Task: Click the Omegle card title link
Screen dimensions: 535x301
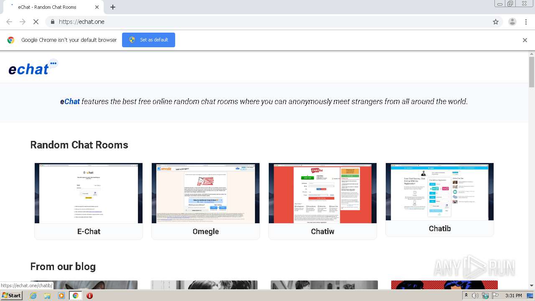Action: point(206,232)
